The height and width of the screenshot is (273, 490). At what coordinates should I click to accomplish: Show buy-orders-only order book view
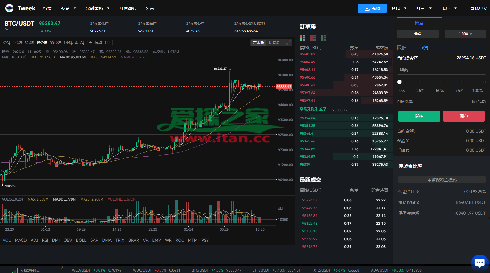(323, 38)
